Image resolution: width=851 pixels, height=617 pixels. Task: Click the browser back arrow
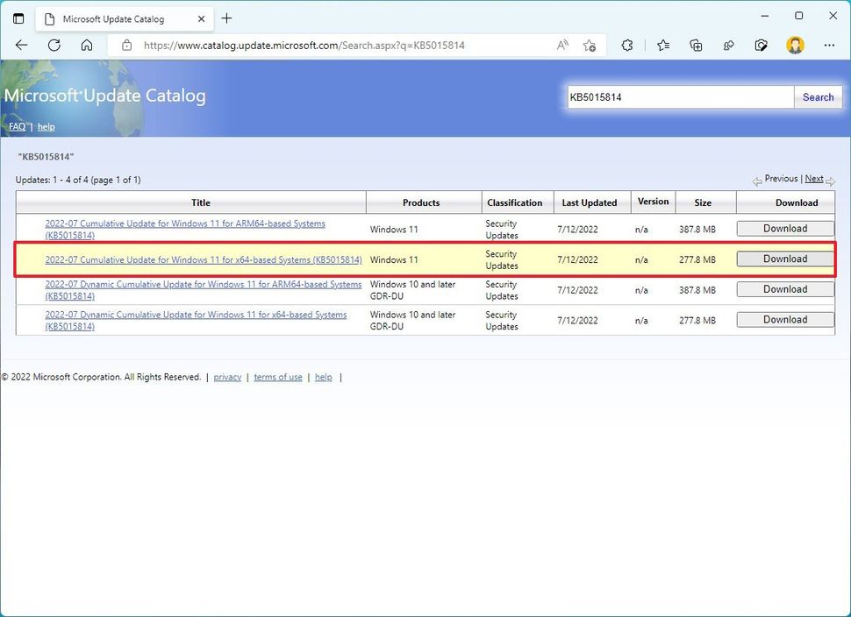point(21,46)
